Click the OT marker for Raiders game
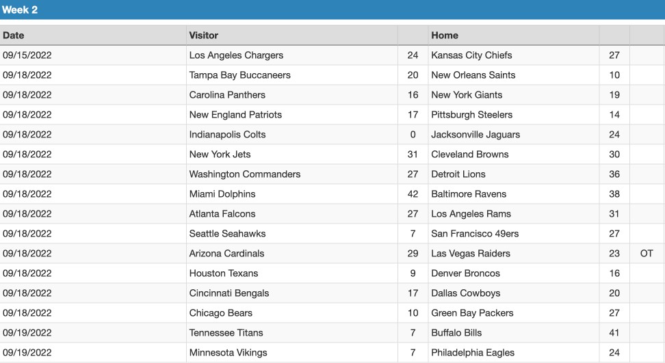The height and width of the screenshot is (363, 665). [647, 254]
